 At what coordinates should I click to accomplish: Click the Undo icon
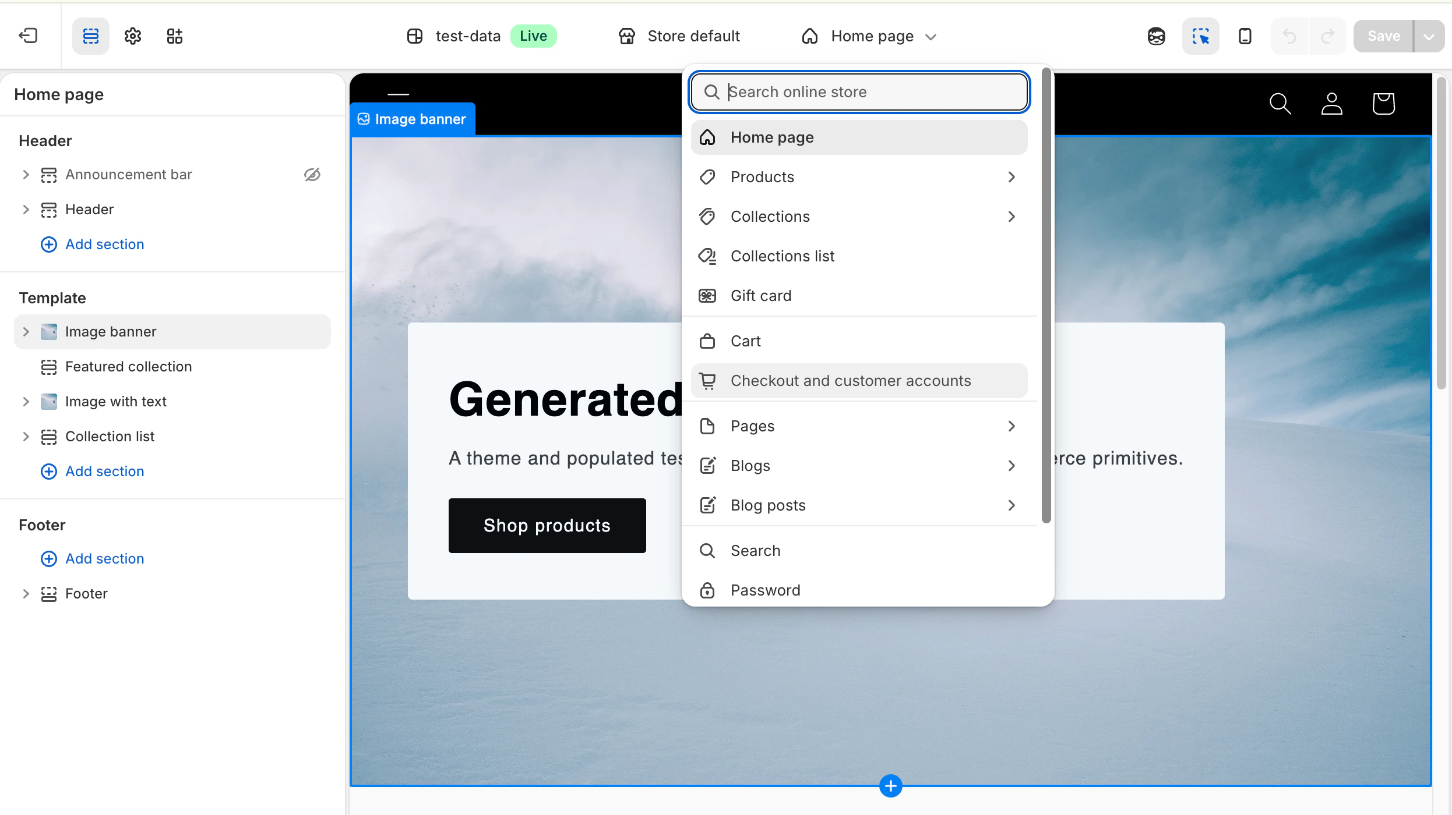[1289, 36]
